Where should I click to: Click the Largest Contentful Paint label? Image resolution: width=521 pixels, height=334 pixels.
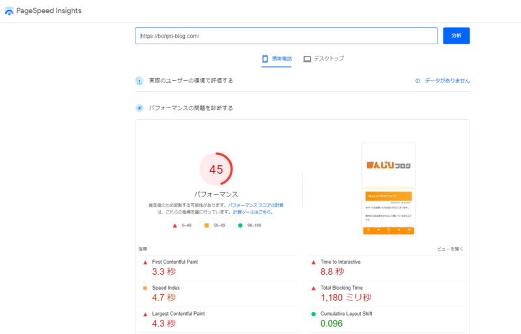click(x=178, y=314)
